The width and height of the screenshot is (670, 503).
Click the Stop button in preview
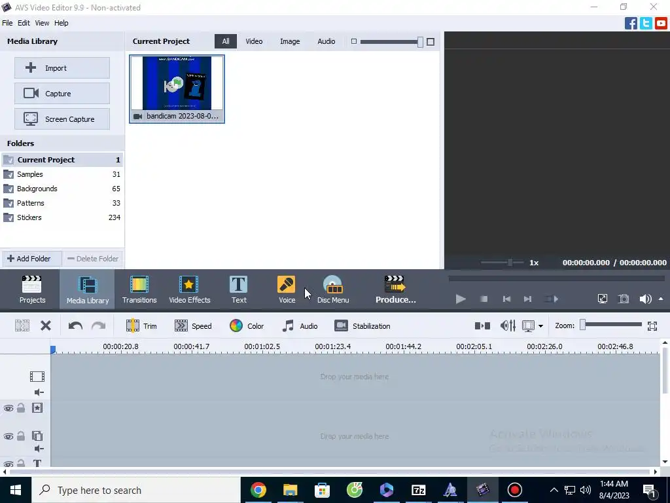484,299
